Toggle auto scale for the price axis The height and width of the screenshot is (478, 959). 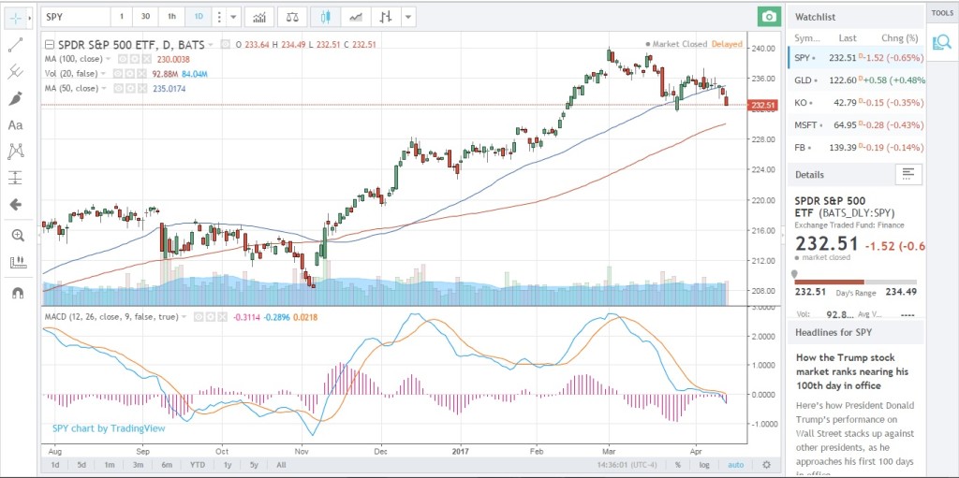(735, 465)
